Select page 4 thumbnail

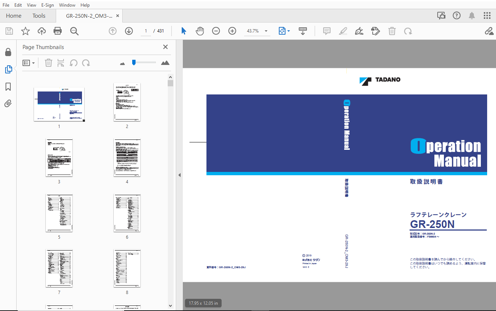click(x=127, y=158)
